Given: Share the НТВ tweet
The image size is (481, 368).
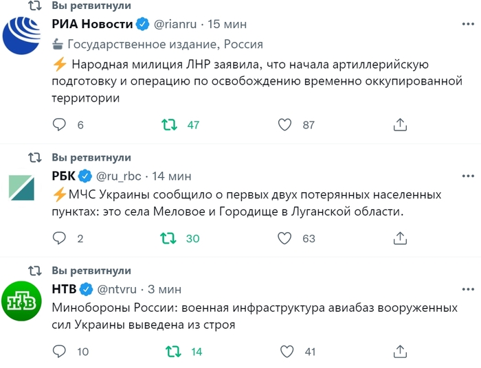Looking at the screenshot, I should click(x=400, y=352).
